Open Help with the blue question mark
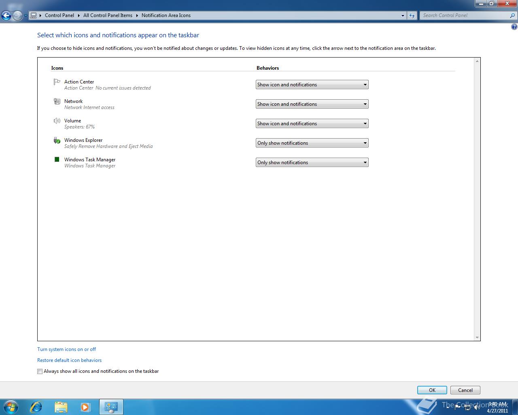Viewport: 518px width, 415px height. [x=514, y=27]
